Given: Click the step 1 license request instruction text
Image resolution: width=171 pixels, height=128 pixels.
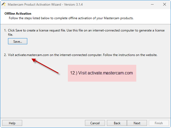Looking at the screenshot, I should click(x=86, y=33).
